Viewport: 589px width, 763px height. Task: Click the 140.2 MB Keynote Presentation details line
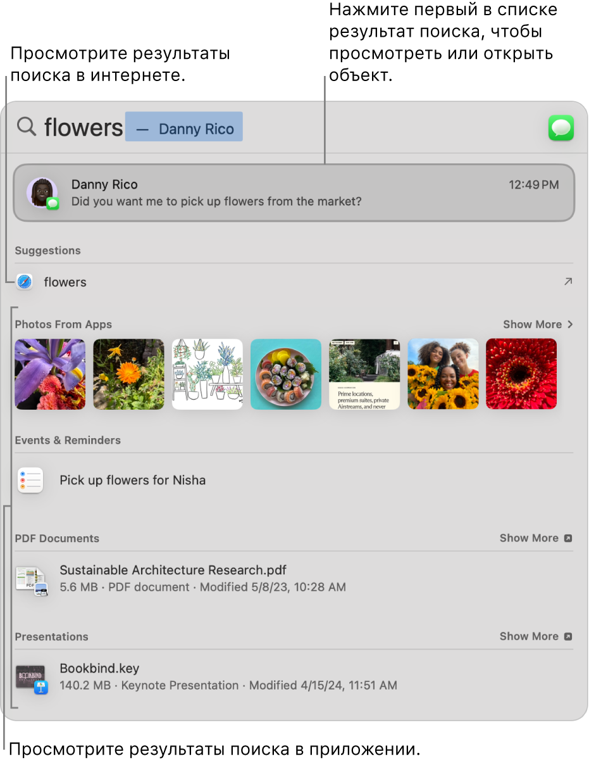tap(228, 685)
